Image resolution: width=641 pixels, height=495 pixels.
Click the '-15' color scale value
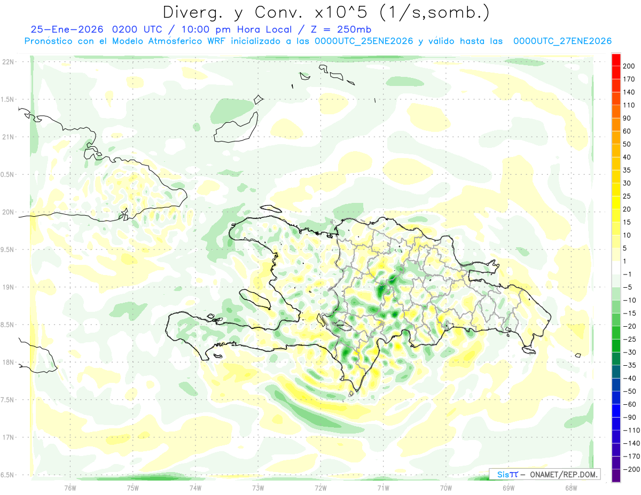coord(629,313)
